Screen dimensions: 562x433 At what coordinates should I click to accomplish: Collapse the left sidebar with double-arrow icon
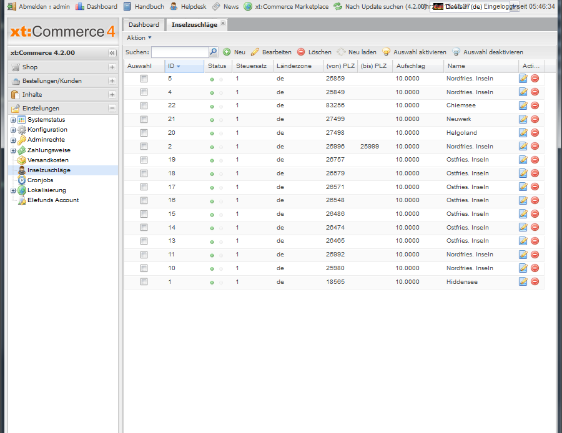click(112, 53)
